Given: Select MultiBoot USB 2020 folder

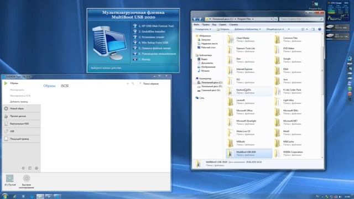Looking at the screenshot, I should [x=249, y=154].
